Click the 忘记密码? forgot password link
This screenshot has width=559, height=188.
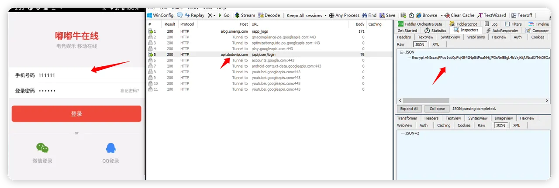click(130, 91)
